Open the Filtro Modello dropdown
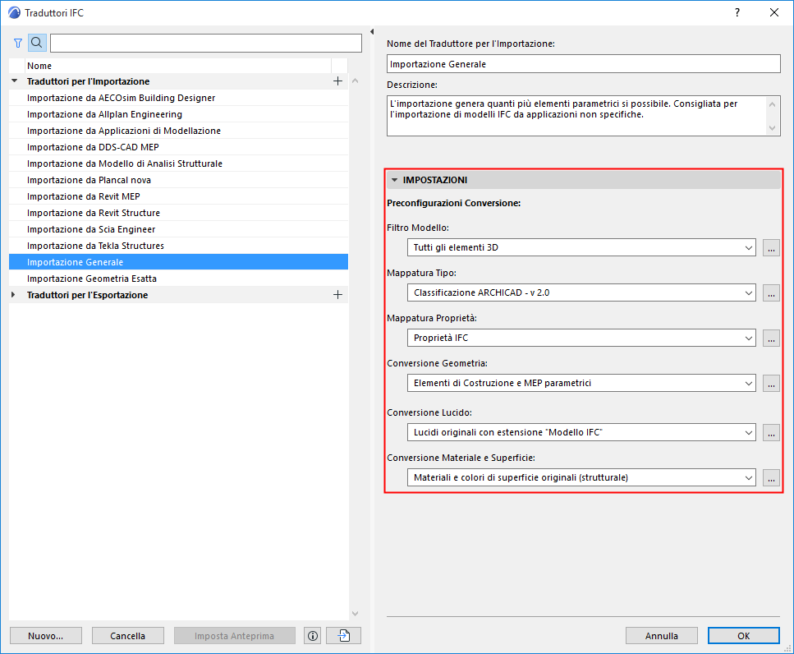 click(581, 248)
